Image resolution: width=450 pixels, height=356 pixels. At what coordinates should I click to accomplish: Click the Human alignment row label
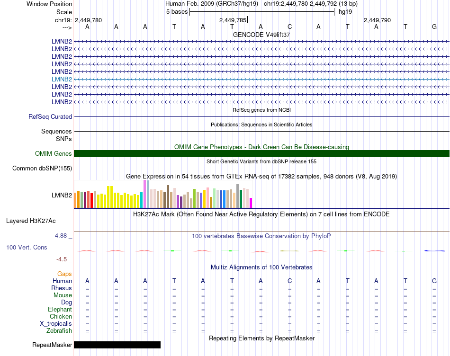(62, 281)
